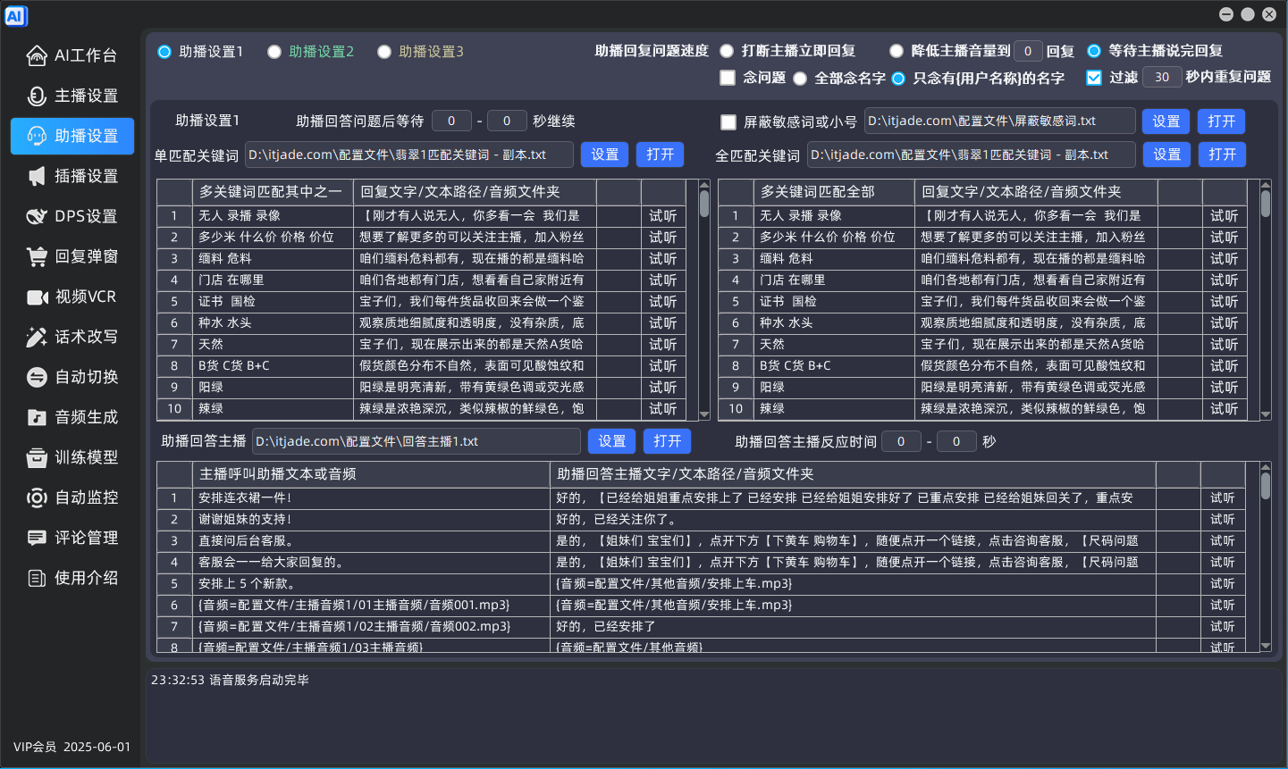Click 打开 for 全匹配关键词 file
The height and width of the screenshot is (769, 1288).
[x=1223, y=155]
